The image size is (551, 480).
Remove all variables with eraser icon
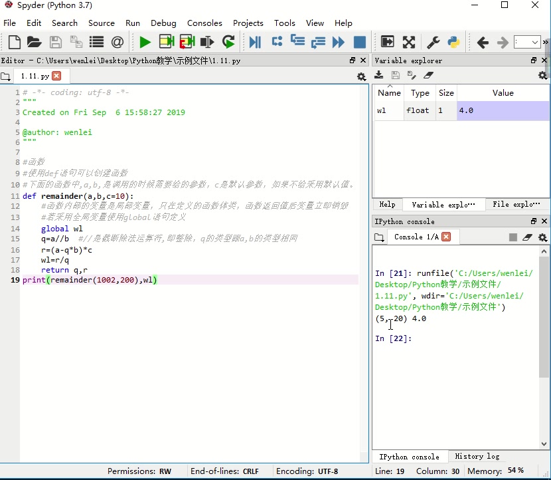click(x=428, y=76)
